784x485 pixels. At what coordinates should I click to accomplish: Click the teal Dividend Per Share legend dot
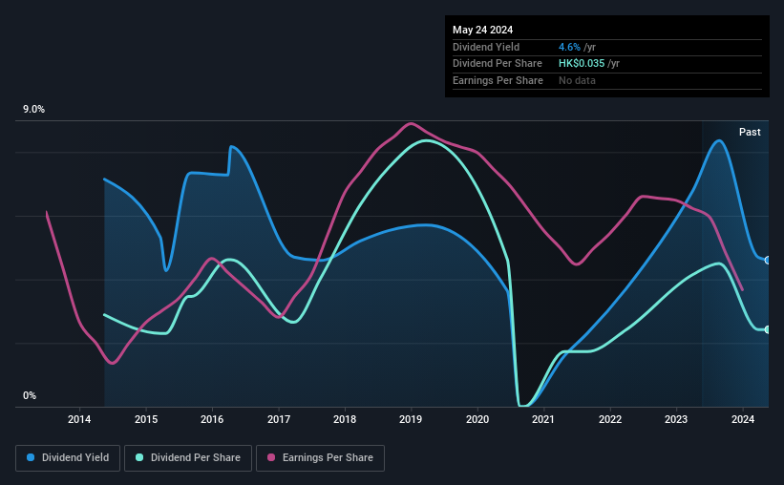(139, 457)
